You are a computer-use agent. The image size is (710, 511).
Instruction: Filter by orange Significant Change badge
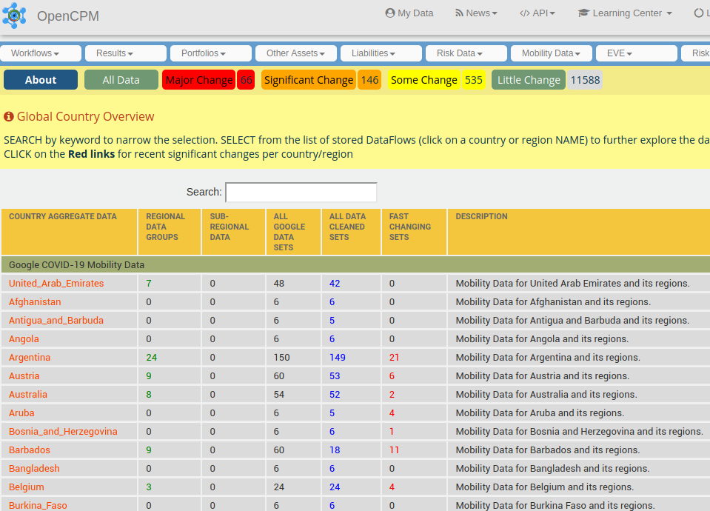click(309, 80)
